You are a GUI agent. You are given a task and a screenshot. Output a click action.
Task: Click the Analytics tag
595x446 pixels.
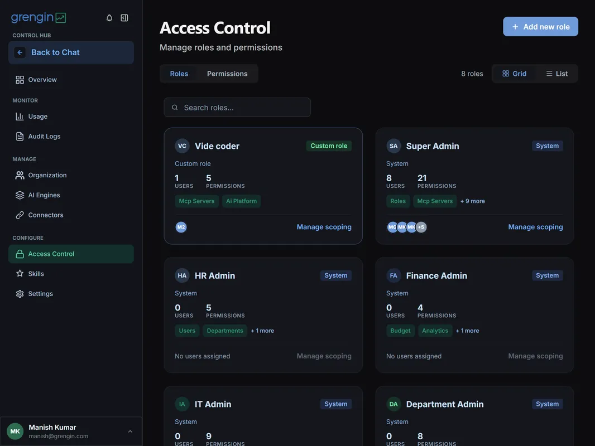(x=435, y=331)
